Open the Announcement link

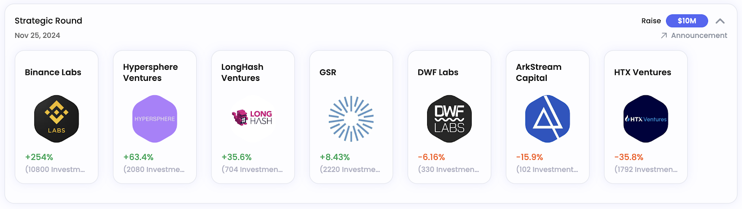point(699,36)
